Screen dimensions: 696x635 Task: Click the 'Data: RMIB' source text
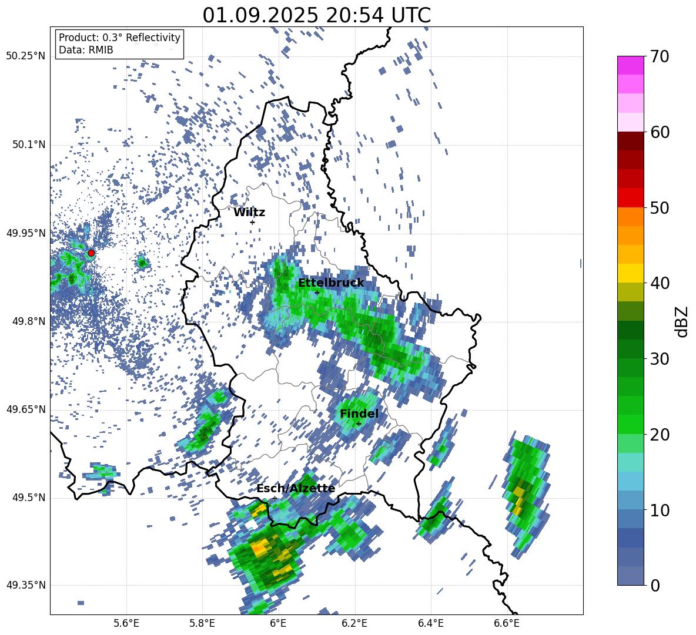pos(86,50)
